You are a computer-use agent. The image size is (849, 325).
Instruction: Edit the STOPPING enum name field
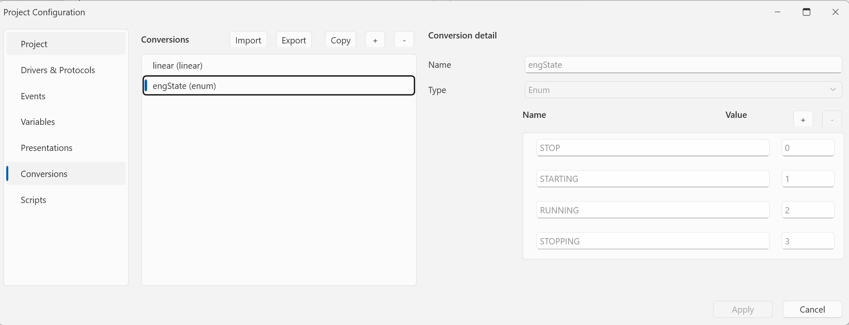pos(653,241)
